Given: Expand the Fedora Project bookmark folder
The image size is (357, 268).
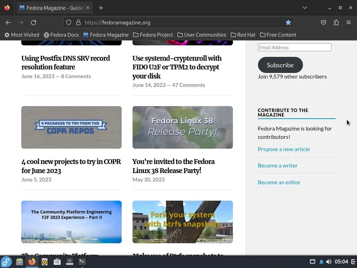Looking at the screenshot, I should pyautogui.click(x=153, y=35).
